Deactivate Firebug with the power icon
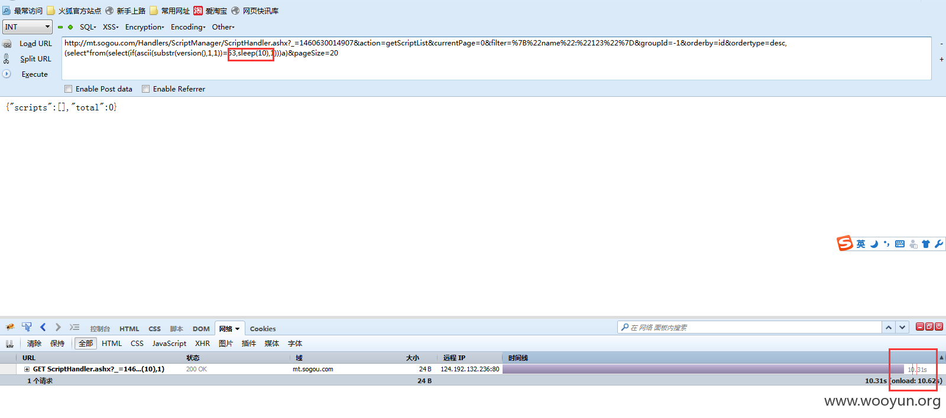 pos(939,326)
